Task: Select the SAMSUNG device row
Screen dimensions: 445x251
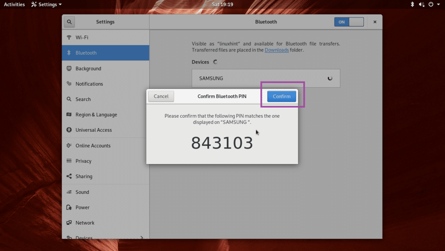Action: coord(265,78)
